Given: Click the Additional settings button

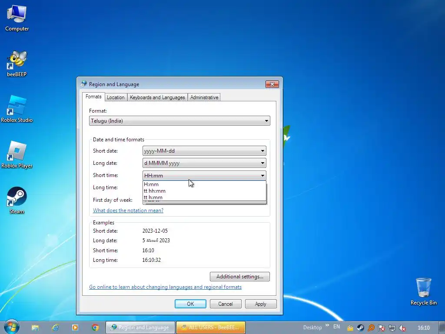Looking at the screenshot, I should coord(240,277).
